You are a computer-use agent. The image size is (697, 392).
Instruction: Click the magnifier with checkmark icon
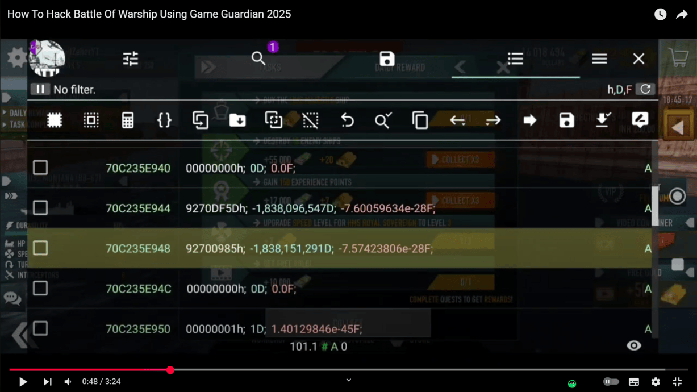[x=383, y=120]
